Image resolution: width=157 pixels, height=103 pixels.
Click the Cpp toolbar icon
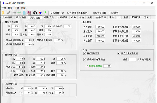tap(14, 13)
